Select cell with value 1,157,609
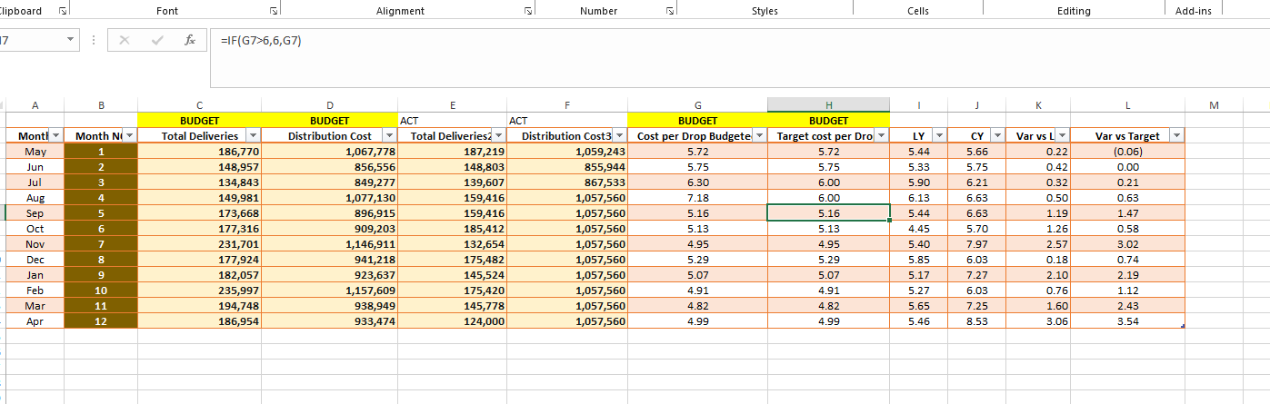 click(x=329, y=291)
